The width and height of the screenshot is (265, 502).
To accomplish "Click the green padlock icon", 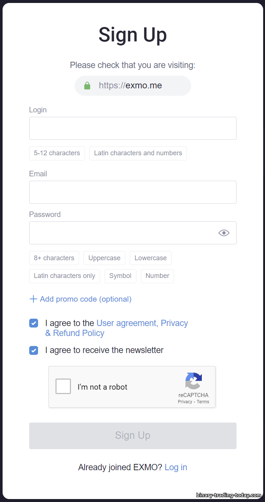I will click(87, 86).
